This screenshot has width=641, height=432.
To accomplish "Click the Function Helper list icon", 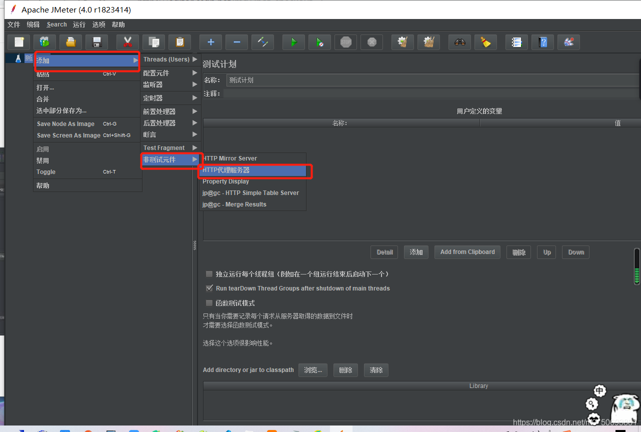I will coord(517,42).
